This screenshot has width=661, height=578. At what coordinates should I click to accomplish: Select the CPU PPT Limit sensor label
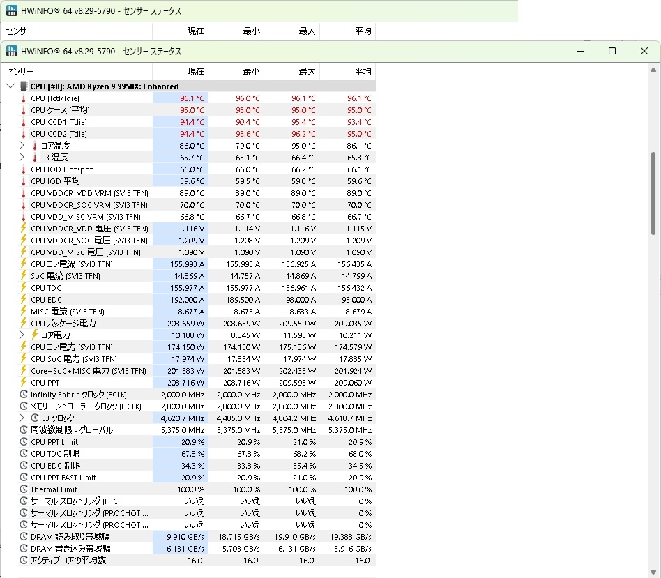coord(54,442)
